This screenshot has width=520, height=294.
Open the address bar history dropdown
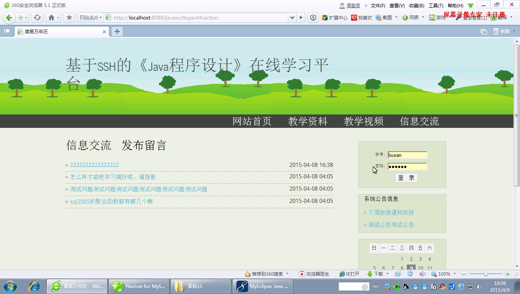[x=292, y=18]
